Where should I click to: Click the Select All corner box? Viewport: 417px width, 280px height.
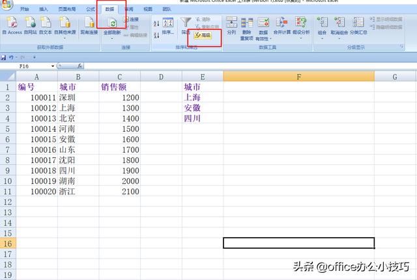click(8, 77)
